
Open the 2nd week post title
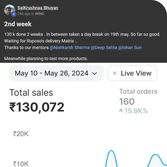pos(18,24)
